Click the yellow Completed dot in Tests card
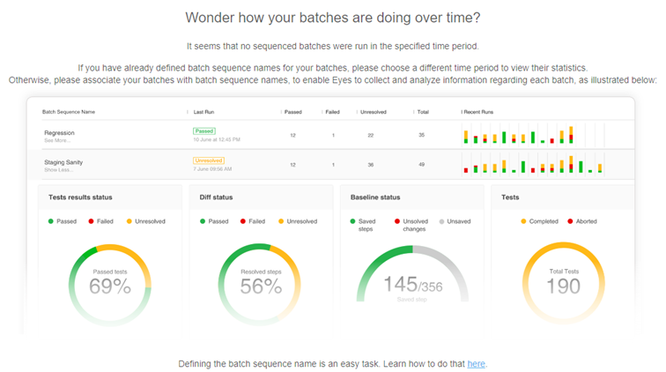The width and height of the screenshot is (666, 372). 523,221
